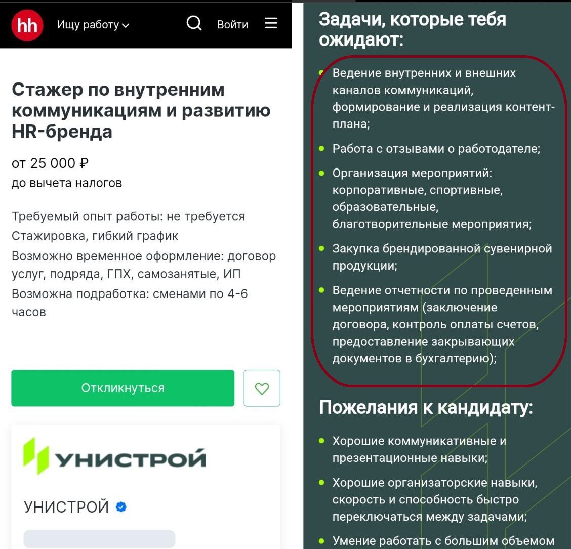Screen dimensions: 571x549
Task: Click the Откликнуться button
Action: [x=123, y=388]
